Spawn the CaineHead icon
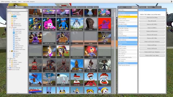The width and height of the screenshot is (173, 97). [x=105, y=79]
